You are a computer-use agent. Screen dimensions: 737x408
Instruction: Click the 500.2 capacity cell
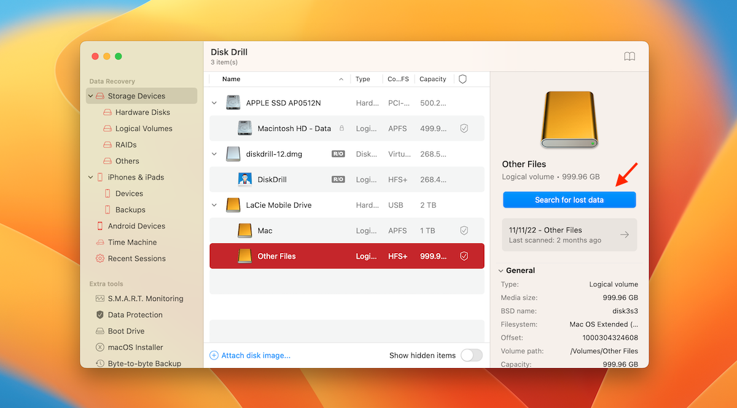tap(433, 103)
